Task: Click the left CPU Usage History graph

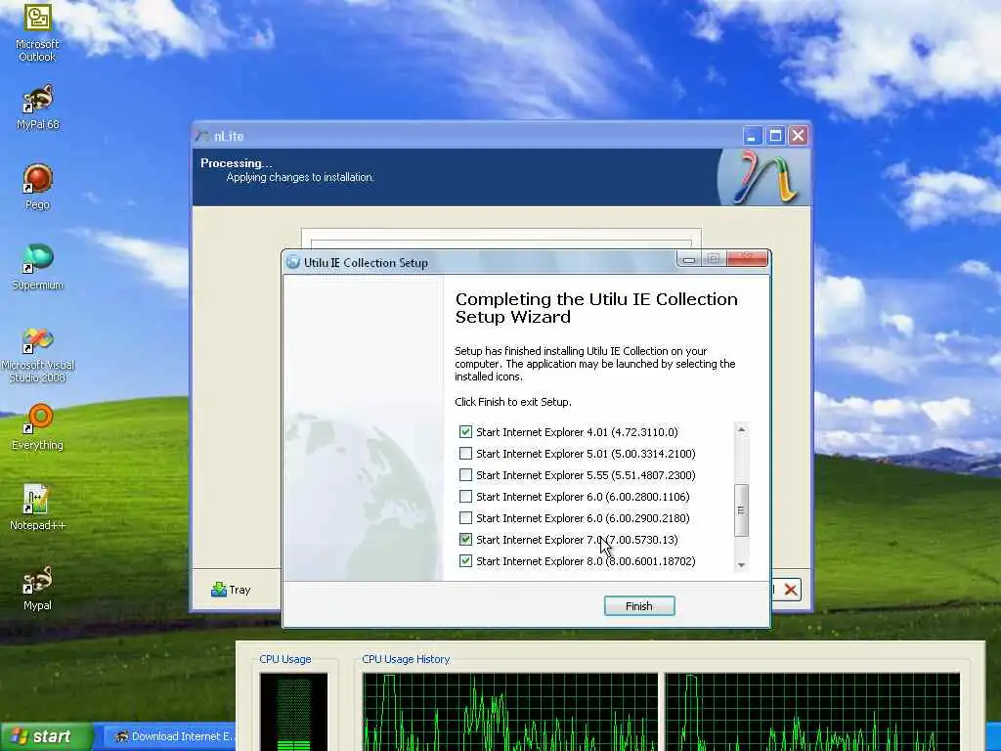Action: pos(510,712)
